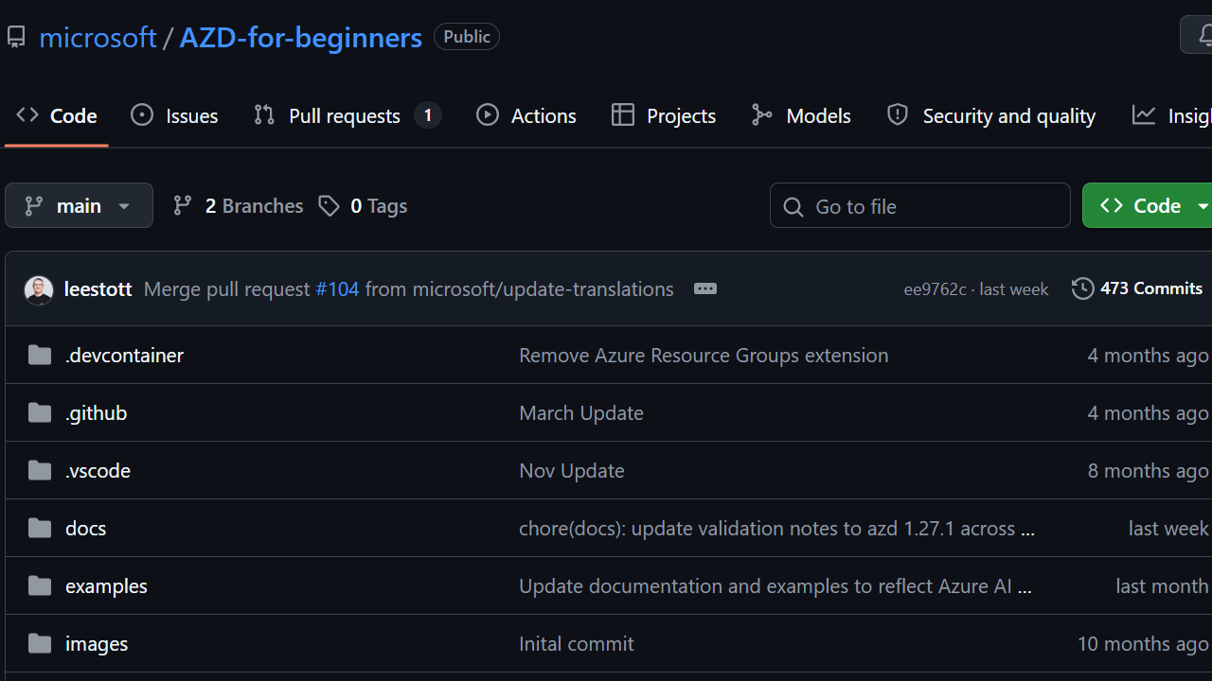Open the .vscode folder
1212x681 pixels.
pyautogui.click(x=98, y=470)
